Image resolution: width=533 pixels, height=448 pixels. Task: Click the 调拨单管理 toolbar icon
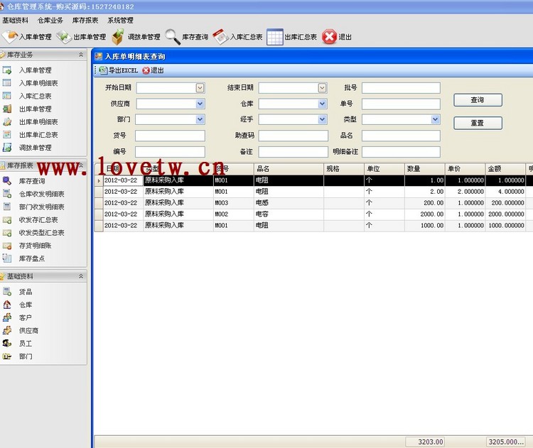point(119,37)
